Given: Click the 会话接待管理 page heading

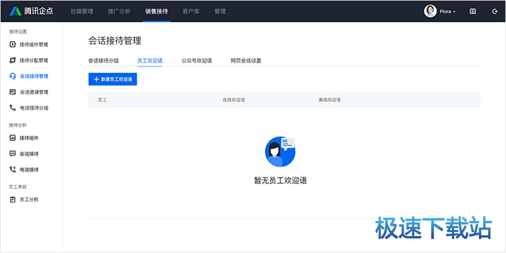Looking at the screenshot, I should 115,41.
